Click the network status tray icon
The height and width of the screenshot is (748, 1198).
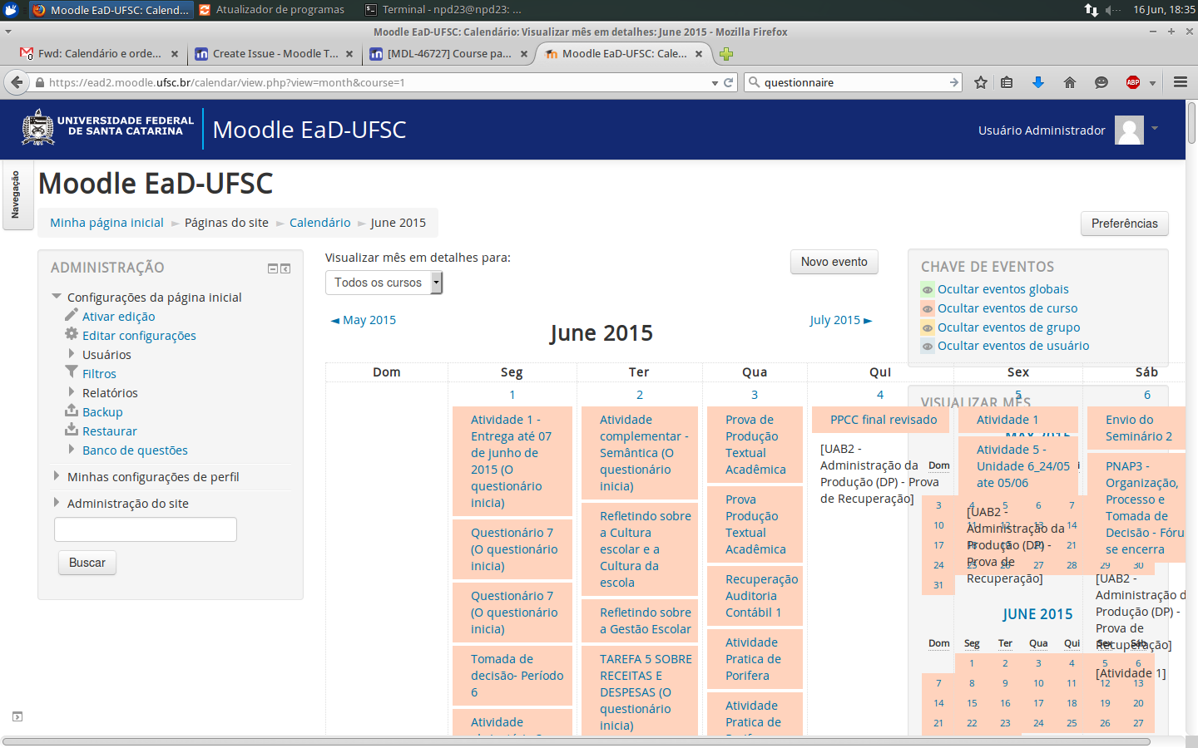pos(1092,10)
